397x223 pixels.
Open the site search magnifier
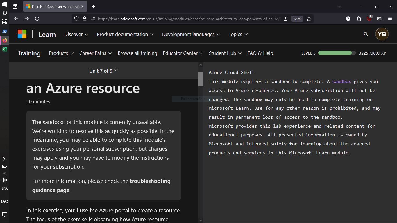(x=366, y=34)
